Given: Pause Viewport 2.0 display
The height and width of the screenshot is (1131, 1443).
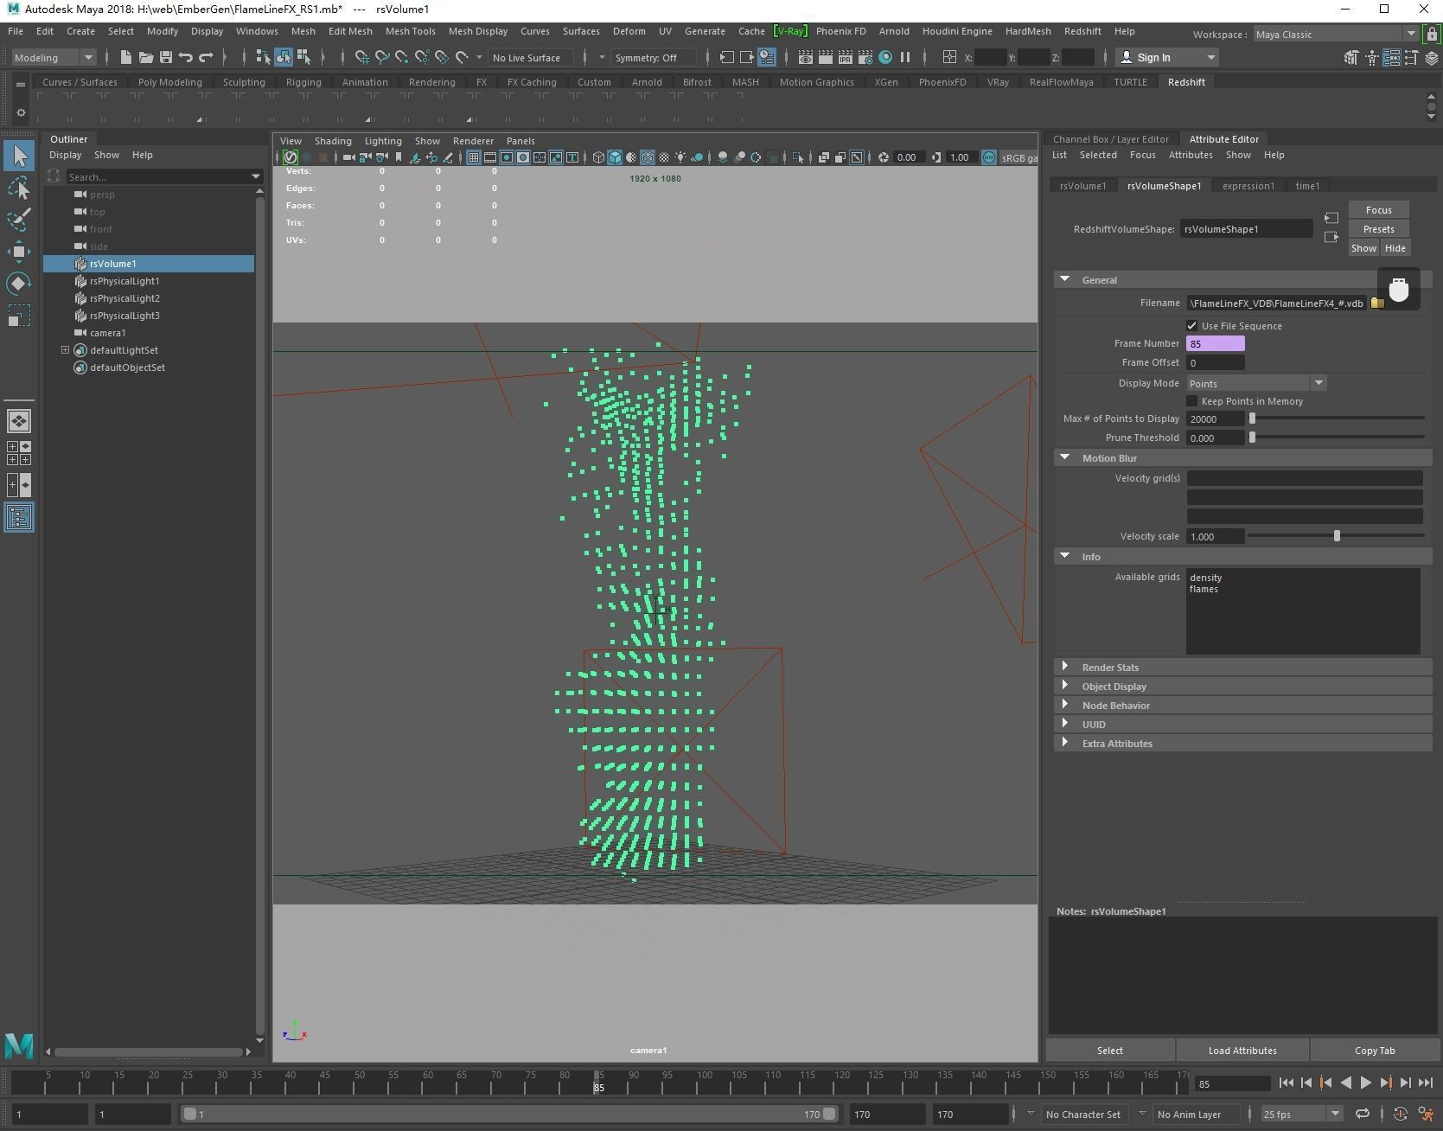Looking at the screenshot, I should point(905,58).
